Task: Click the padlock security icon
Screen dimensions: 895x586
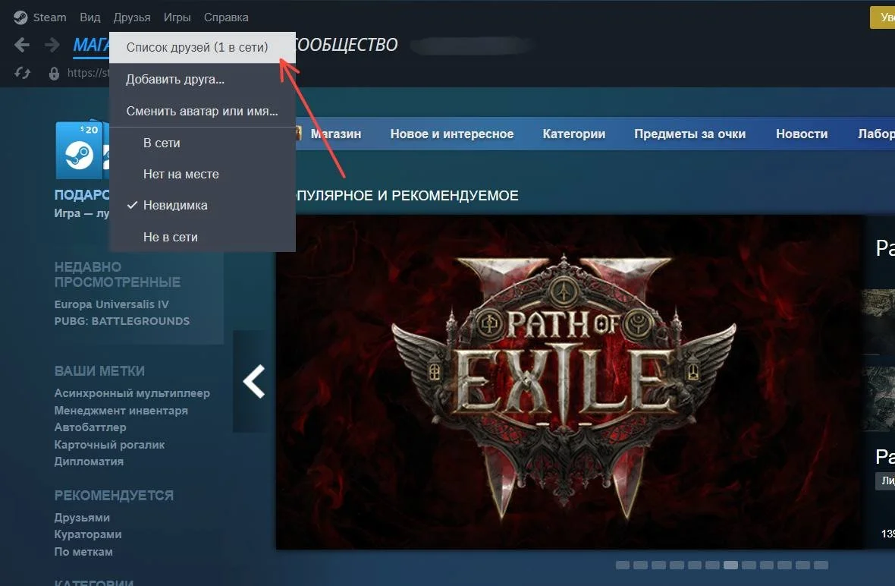Action: click(x=54, y=73)
